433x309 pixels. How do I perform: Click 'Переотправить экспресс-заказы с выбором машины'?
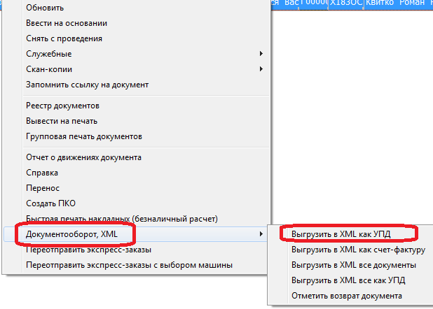click(128, 265)
